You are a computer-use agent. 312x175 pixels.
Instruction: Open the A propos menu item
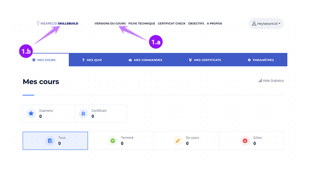click(214, 23)
